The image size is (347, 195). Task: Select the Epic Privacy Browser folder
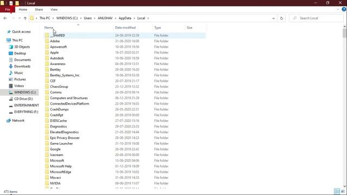[x=65, y=138]
